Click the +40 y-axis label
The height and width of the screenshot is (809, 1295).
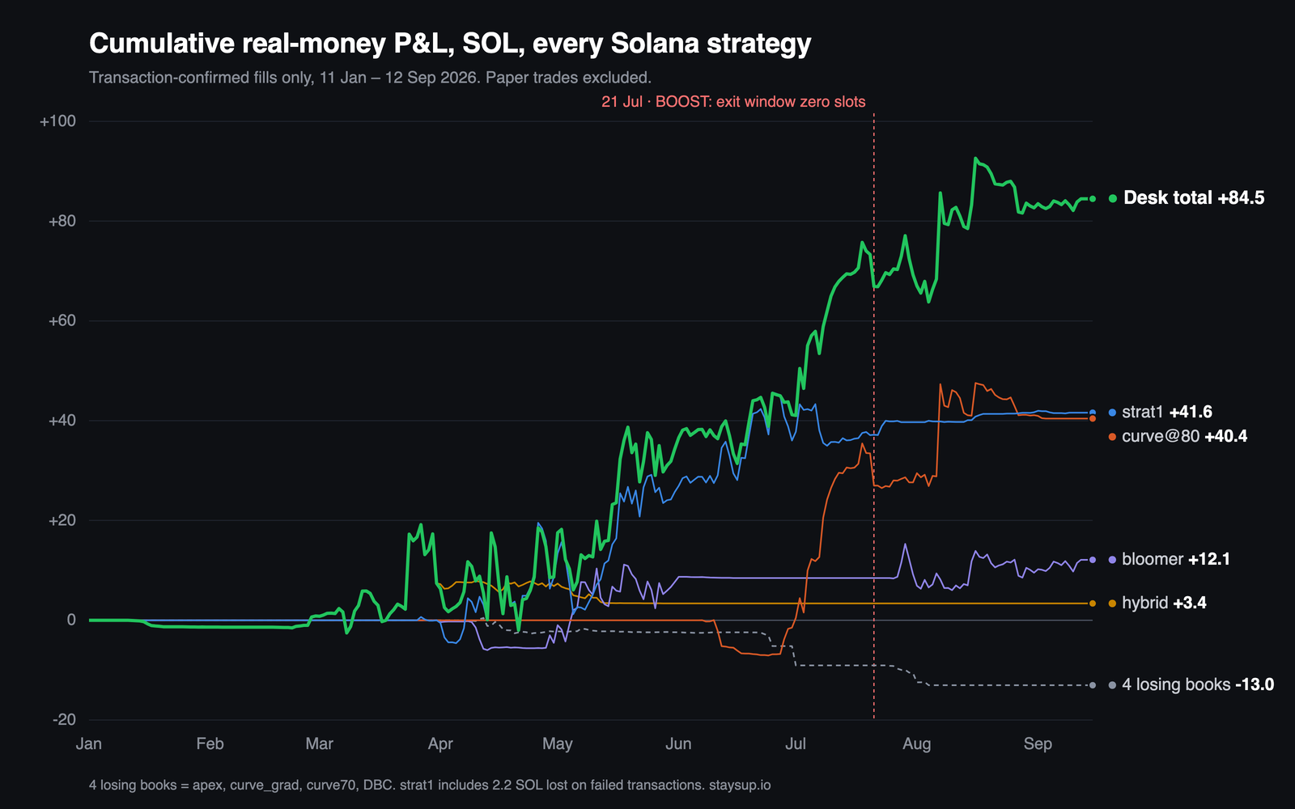(x=62, y=421)
